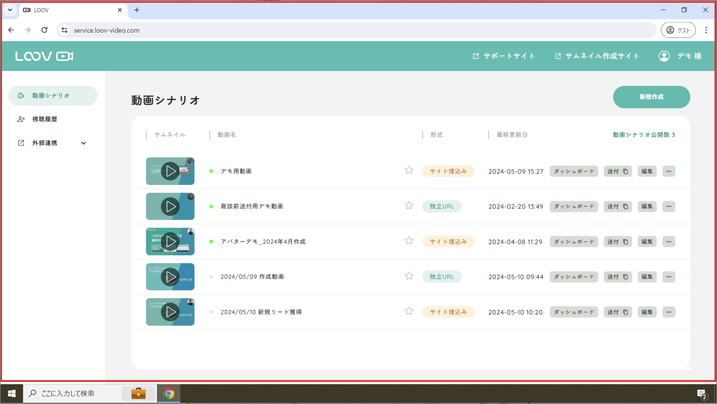Open more options for 2024/05/10 新規リード獲得

[669, 312]
